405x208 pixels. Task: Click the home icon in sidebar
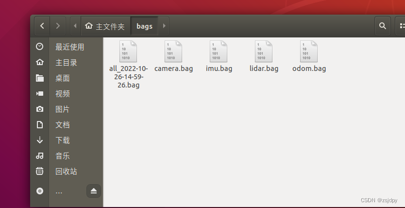tap(39, 62)
